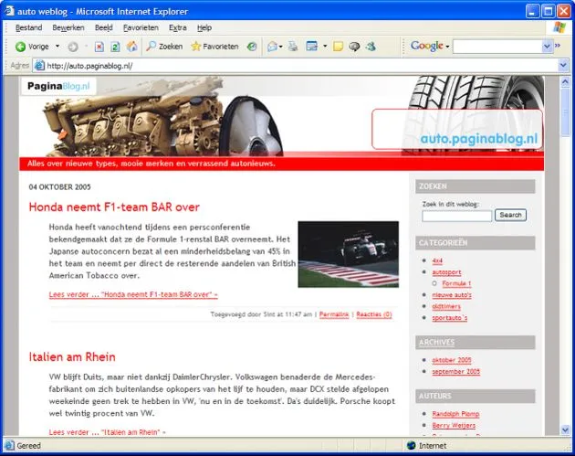Click the Internet zone globe status icon
The width and height of the screenshot is (575, 456).
coord(411,445)
